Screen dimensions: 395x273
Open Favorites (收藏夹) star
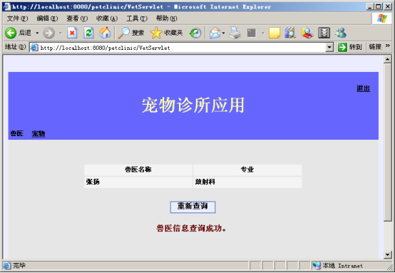(x=156, y=33)
